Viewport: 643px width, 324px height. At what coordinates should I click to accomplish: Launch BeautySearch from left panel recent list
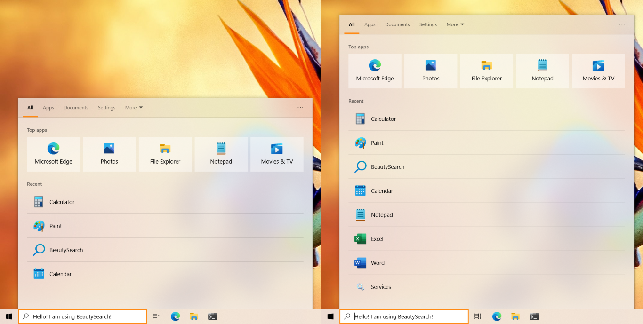[x=165, y=250]
